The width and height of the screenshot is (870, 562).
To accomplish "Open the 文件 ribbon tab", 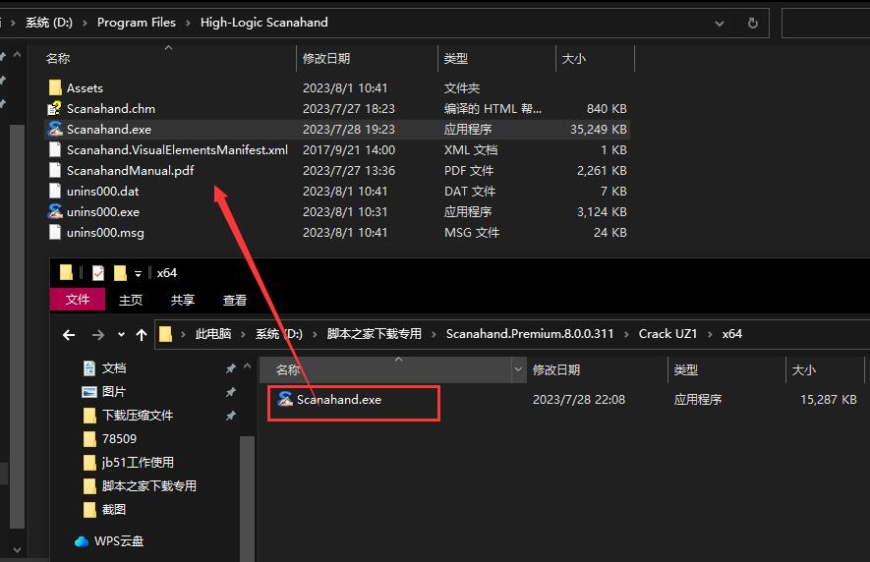I will (77, 300).
